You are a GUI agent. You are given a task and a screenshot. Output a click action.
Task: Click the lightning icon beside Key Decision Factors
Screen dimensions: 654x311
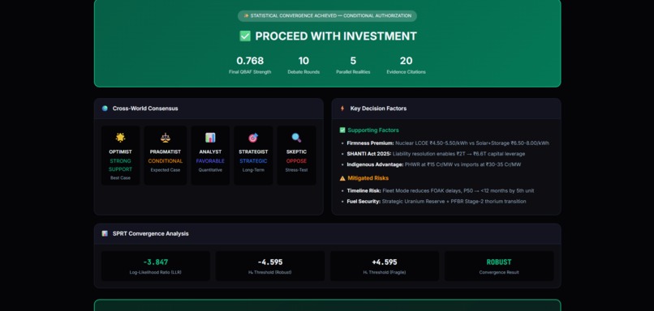coord(342,109)
